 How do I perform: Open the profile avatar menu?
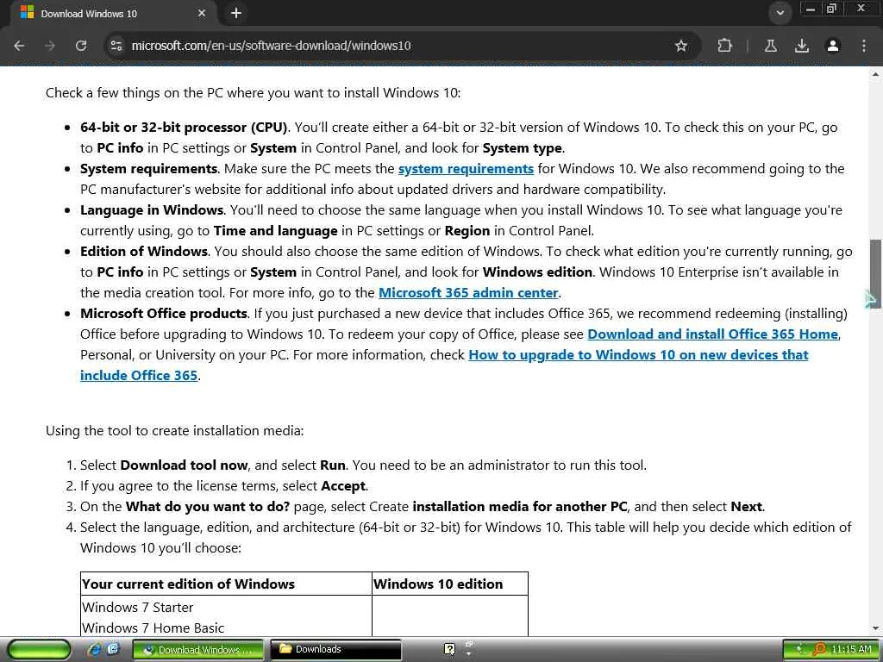(x=832, y=46)
